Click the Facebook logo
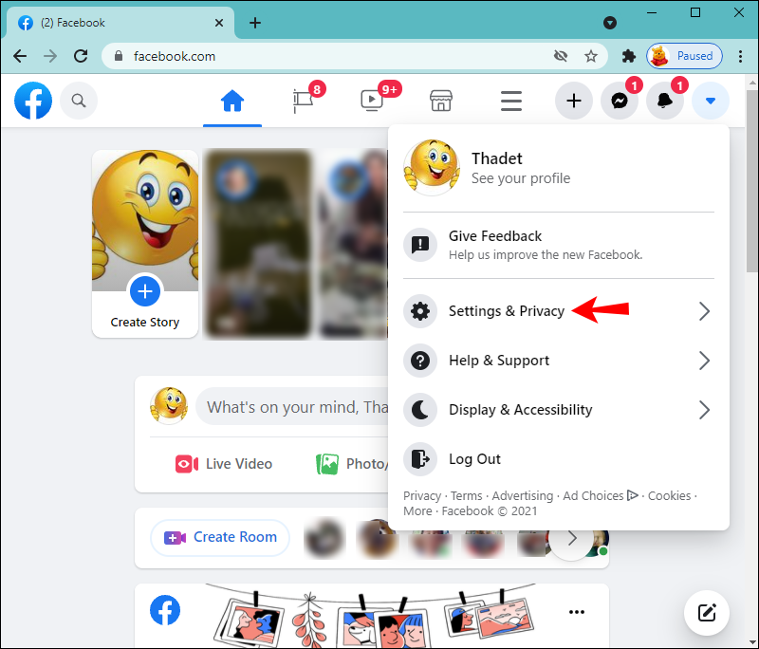759x649 pixels. 32,100
